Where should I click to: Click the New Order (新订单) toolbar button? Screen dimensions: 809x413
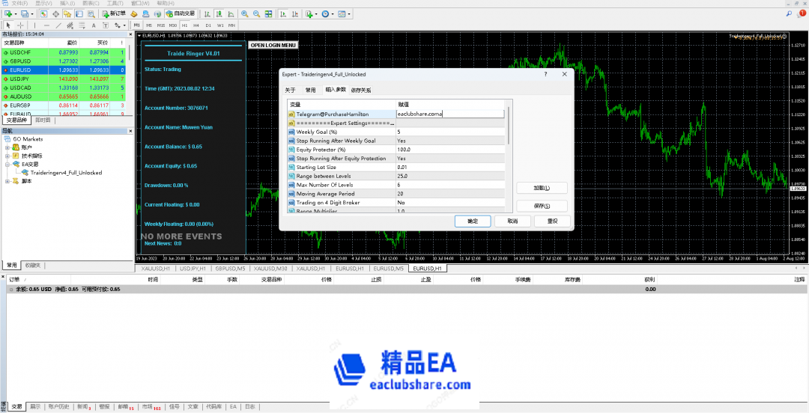115,13
